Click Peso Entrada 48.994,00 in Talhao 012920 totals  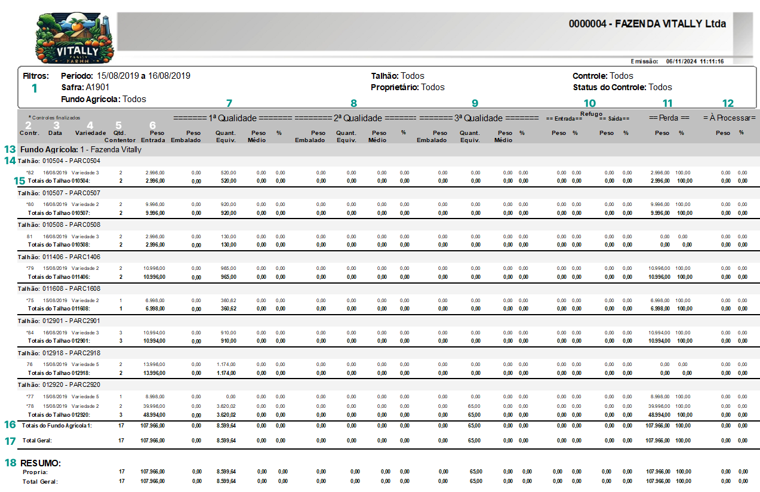tap(154, 414)
